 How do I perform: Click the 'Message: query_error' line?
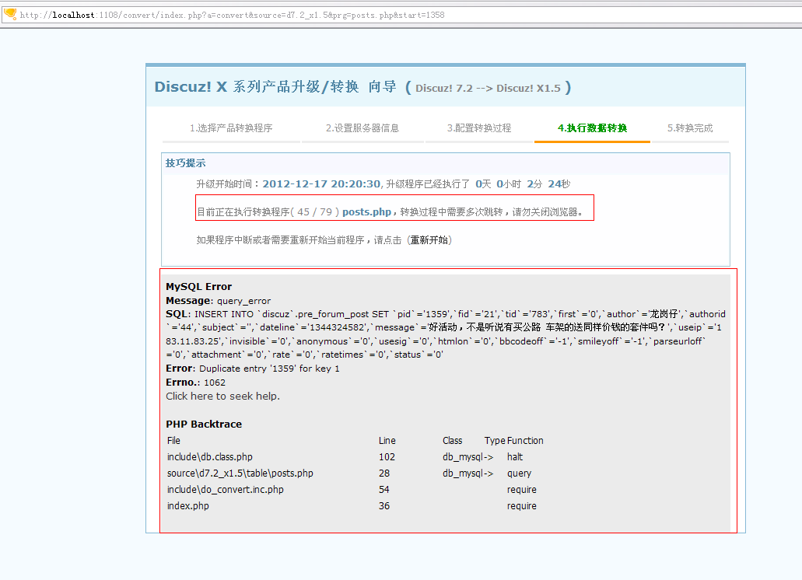tap(219, 301)
